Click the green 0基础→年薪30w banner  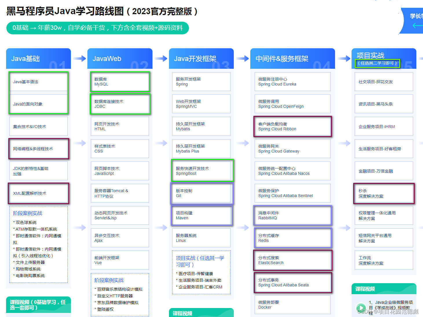98,28
